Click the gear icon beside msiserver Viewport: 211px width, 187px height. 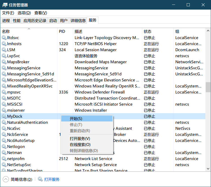(4, 110)
